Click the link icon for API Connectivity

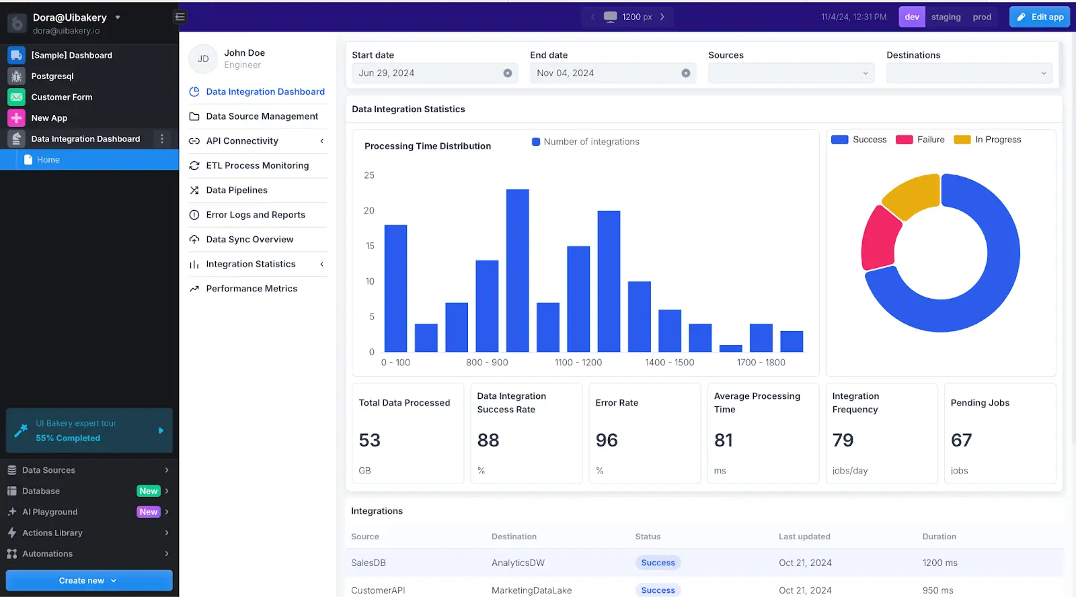click(194, 141)
